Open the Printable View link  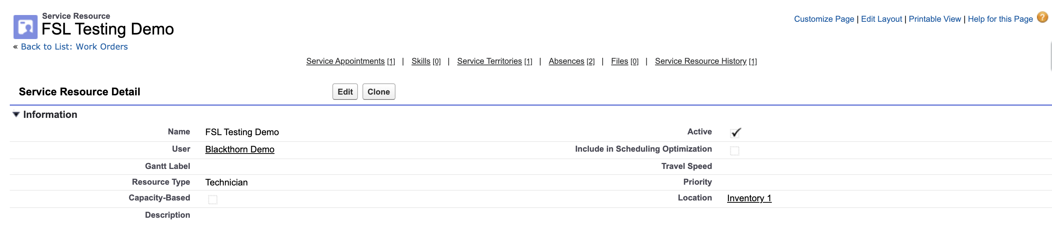tap(934, 19)
